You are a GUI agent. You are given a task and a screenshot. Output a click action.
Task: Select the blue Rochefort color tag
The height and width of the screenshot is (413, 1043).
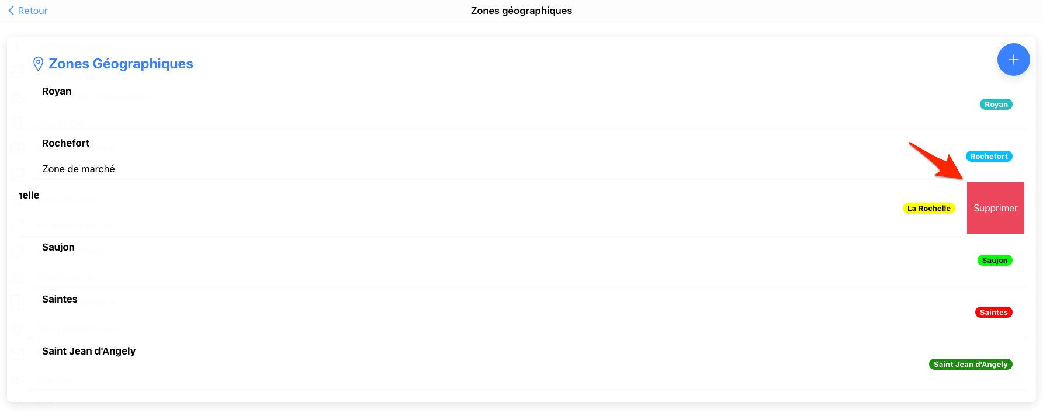pyautogui.click(x=989, y=157)
